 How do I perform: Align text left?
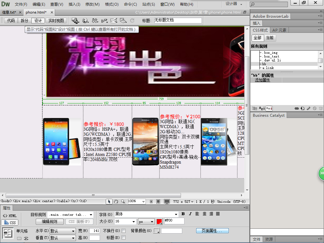pos(197,214)
